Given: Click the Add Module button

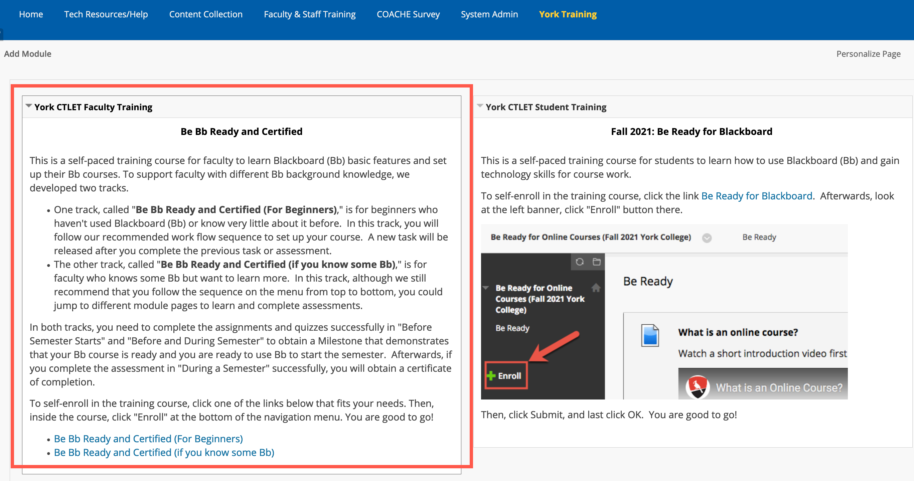Looking at the screenshot, I should coord(28,53).
